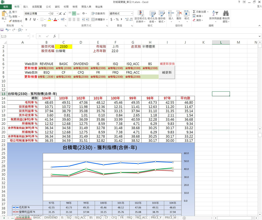The height and width of the screenshot is (220, 262).
Task: Open Excel Help question mark
Action: coord(239,2)
